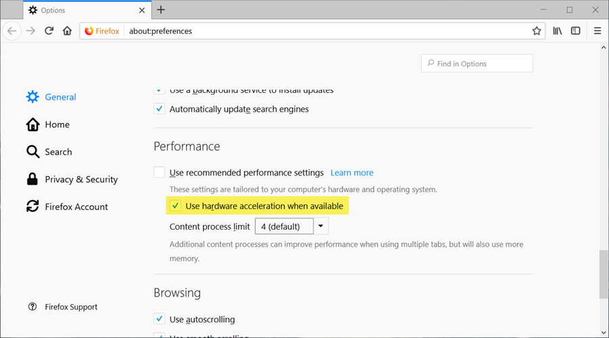This screenshot has height=338, width=609.
Task: Toggle the Use autoscrolling checkbox
Action: (159, 319)
